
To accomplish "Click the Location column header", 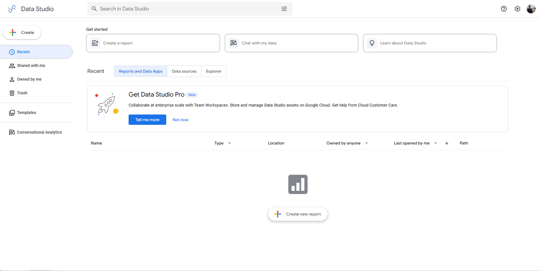I will (276, 143).
